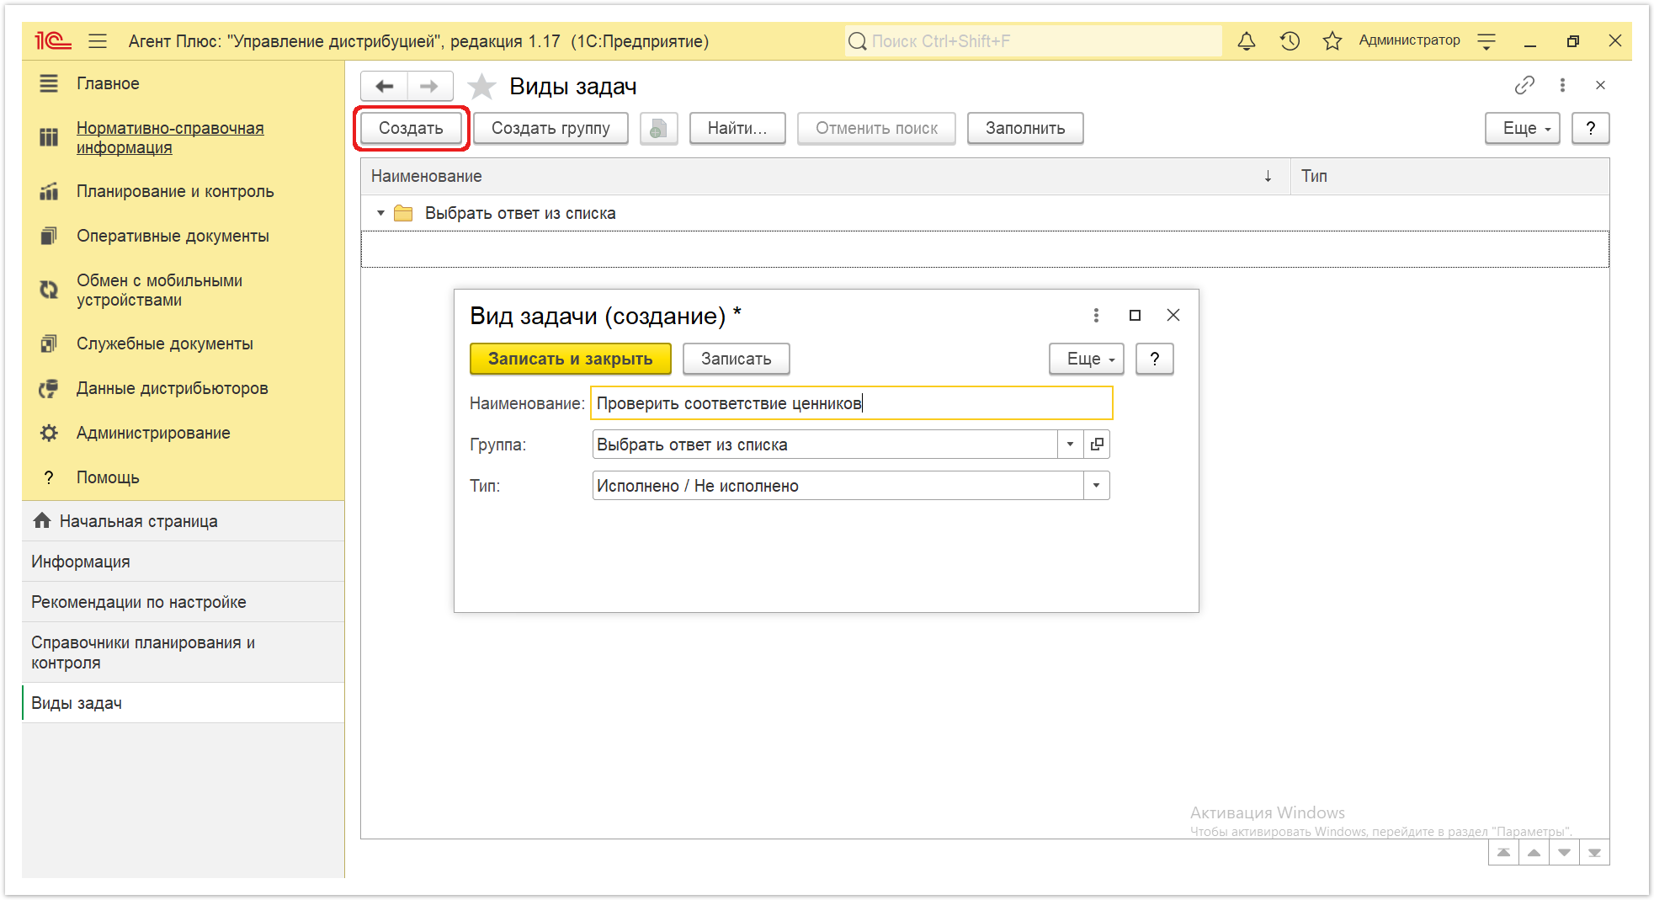
Task: Focus the Наименование input field
Action: point(852,403)
